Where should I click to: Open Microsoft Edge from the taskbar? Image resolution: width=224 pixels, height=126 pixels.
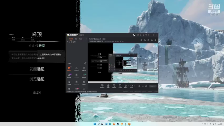pos(110,124)
